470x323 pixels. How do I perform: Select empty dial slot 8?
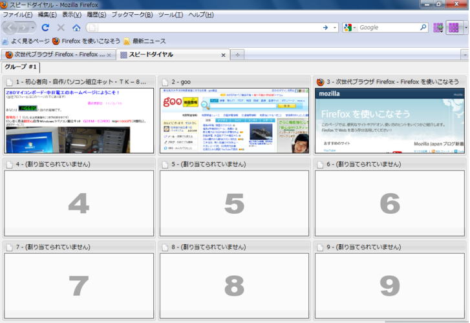pos(235,286)
